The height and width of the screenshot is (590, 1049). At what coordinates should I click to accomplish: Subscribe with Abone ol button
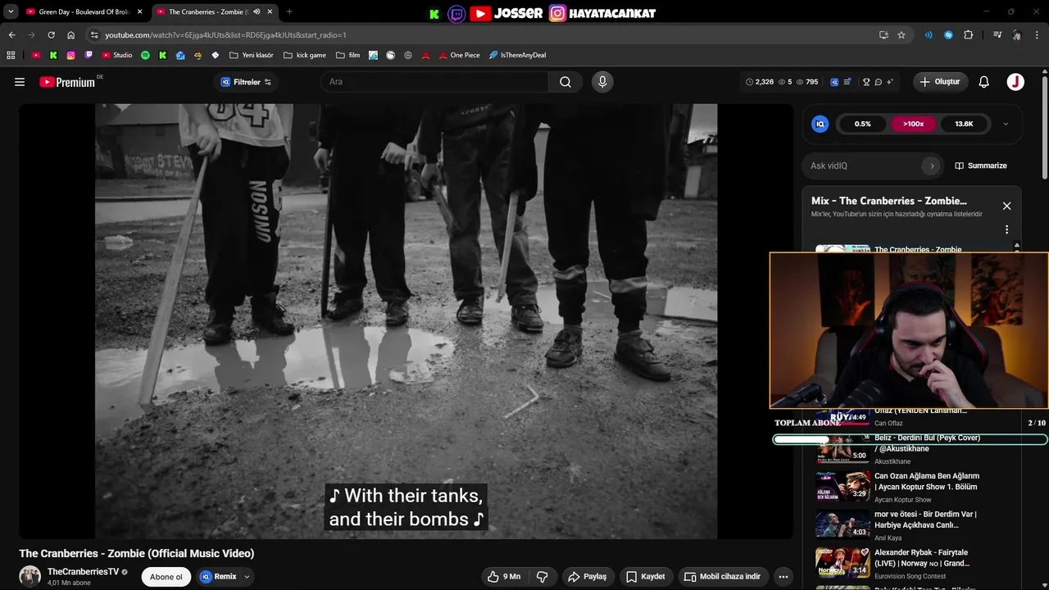[166, 577]
